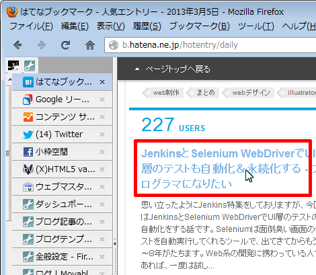This screenshot has width=316, height=275.
Task: Open the 表示(V) menu
Action: 111,26
